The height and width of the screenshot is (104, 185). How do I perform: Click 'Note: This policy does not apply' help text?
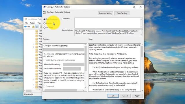pos(108,54)
